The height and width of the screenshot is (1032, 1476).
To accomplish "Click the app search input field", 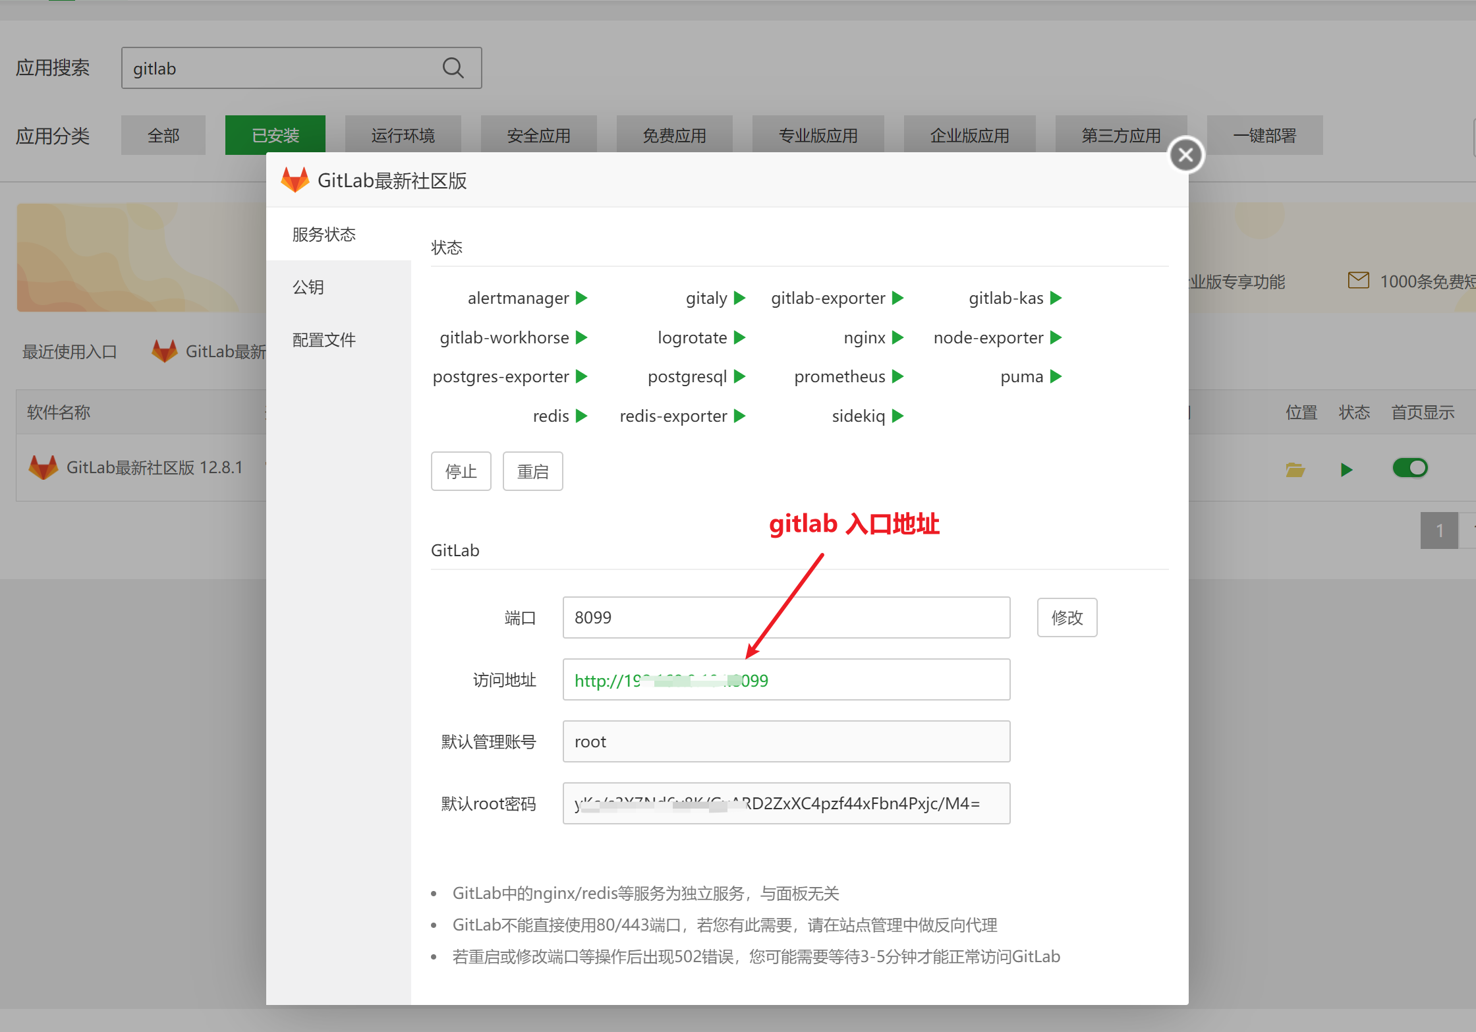I will coord(302,68).
